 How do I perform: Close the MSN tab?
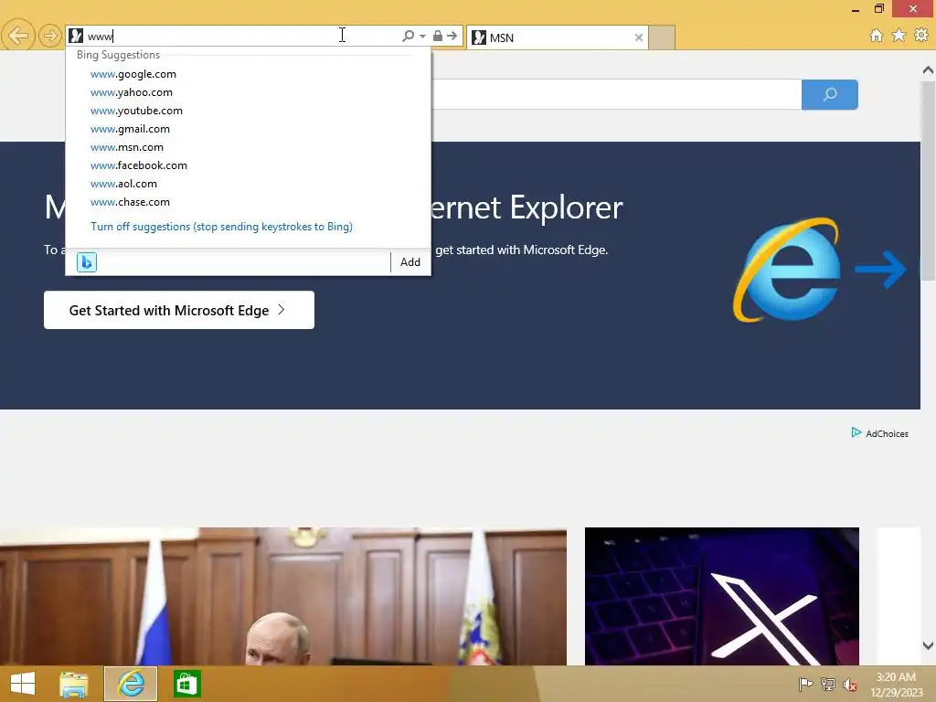coord(639,37)
